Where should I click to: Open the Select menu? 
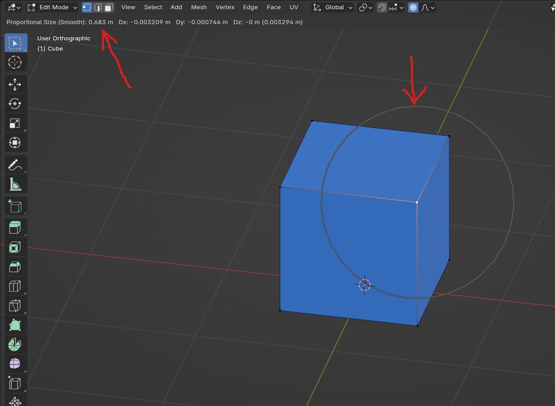[x=153, y=7]
